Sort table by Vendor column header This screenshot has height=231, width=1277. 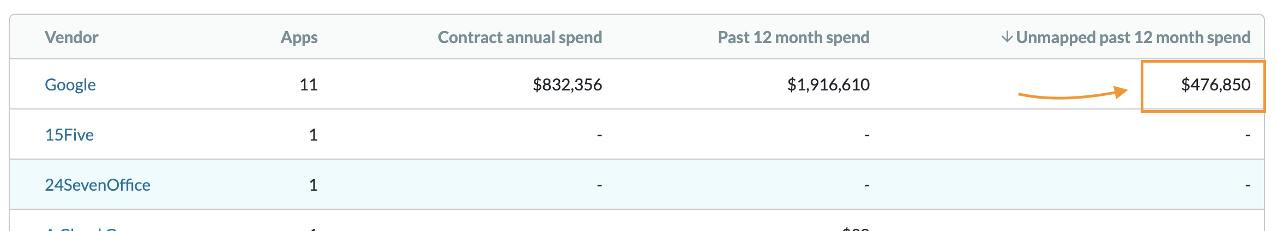71,37
